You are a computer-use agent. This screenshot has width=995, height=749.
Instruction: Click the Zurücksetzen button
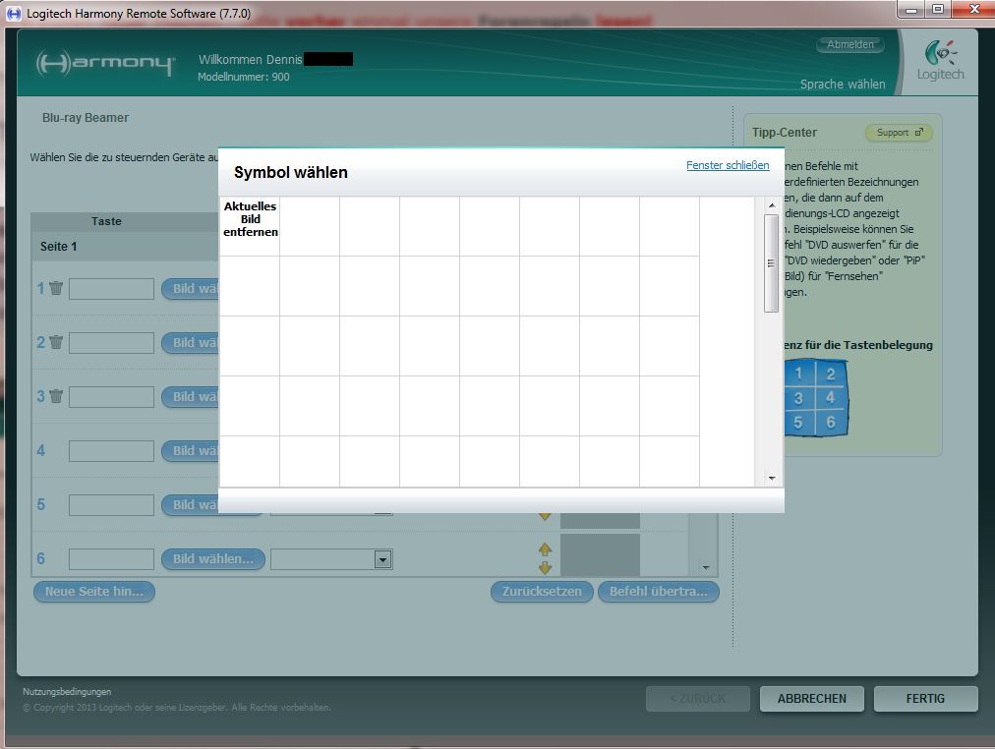coord(542,591)
